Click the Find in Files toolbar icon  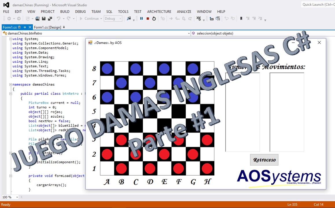pyautogui.click(x=129, y=18)
